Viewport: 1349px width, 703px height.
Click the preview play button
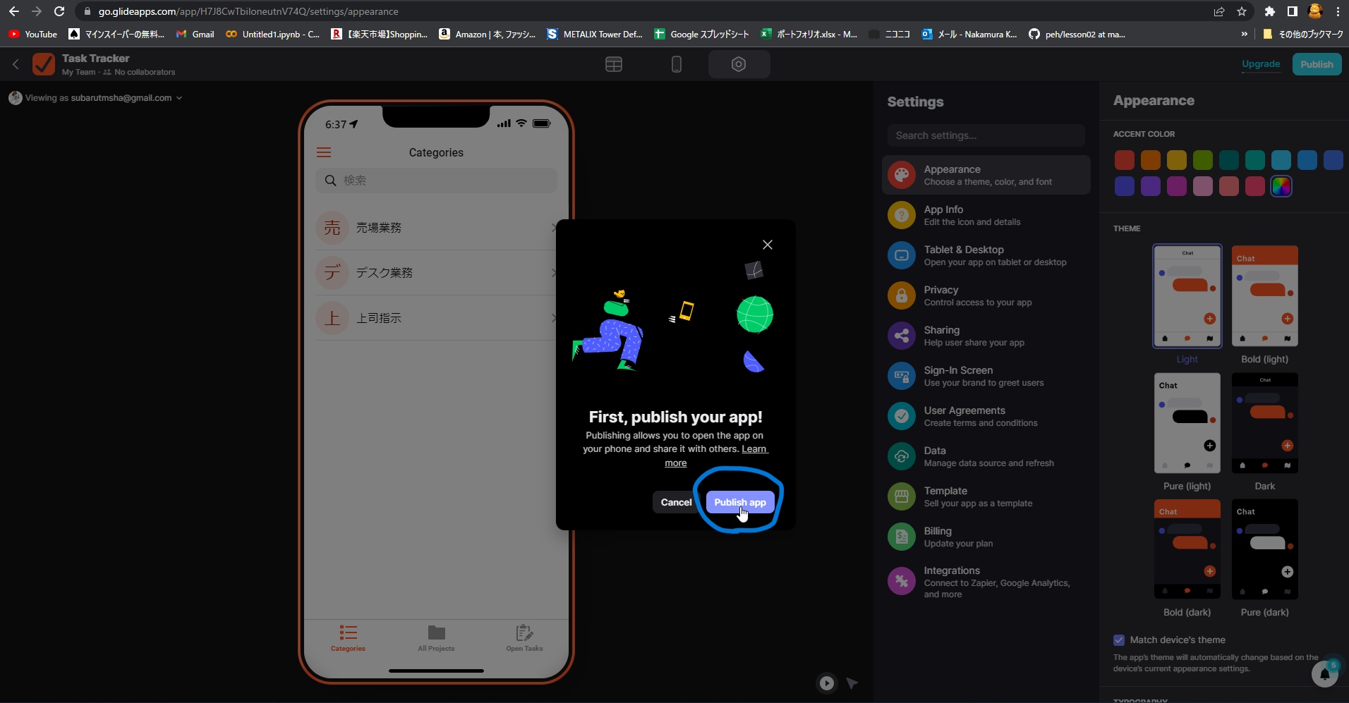click(x=827, y=683)
